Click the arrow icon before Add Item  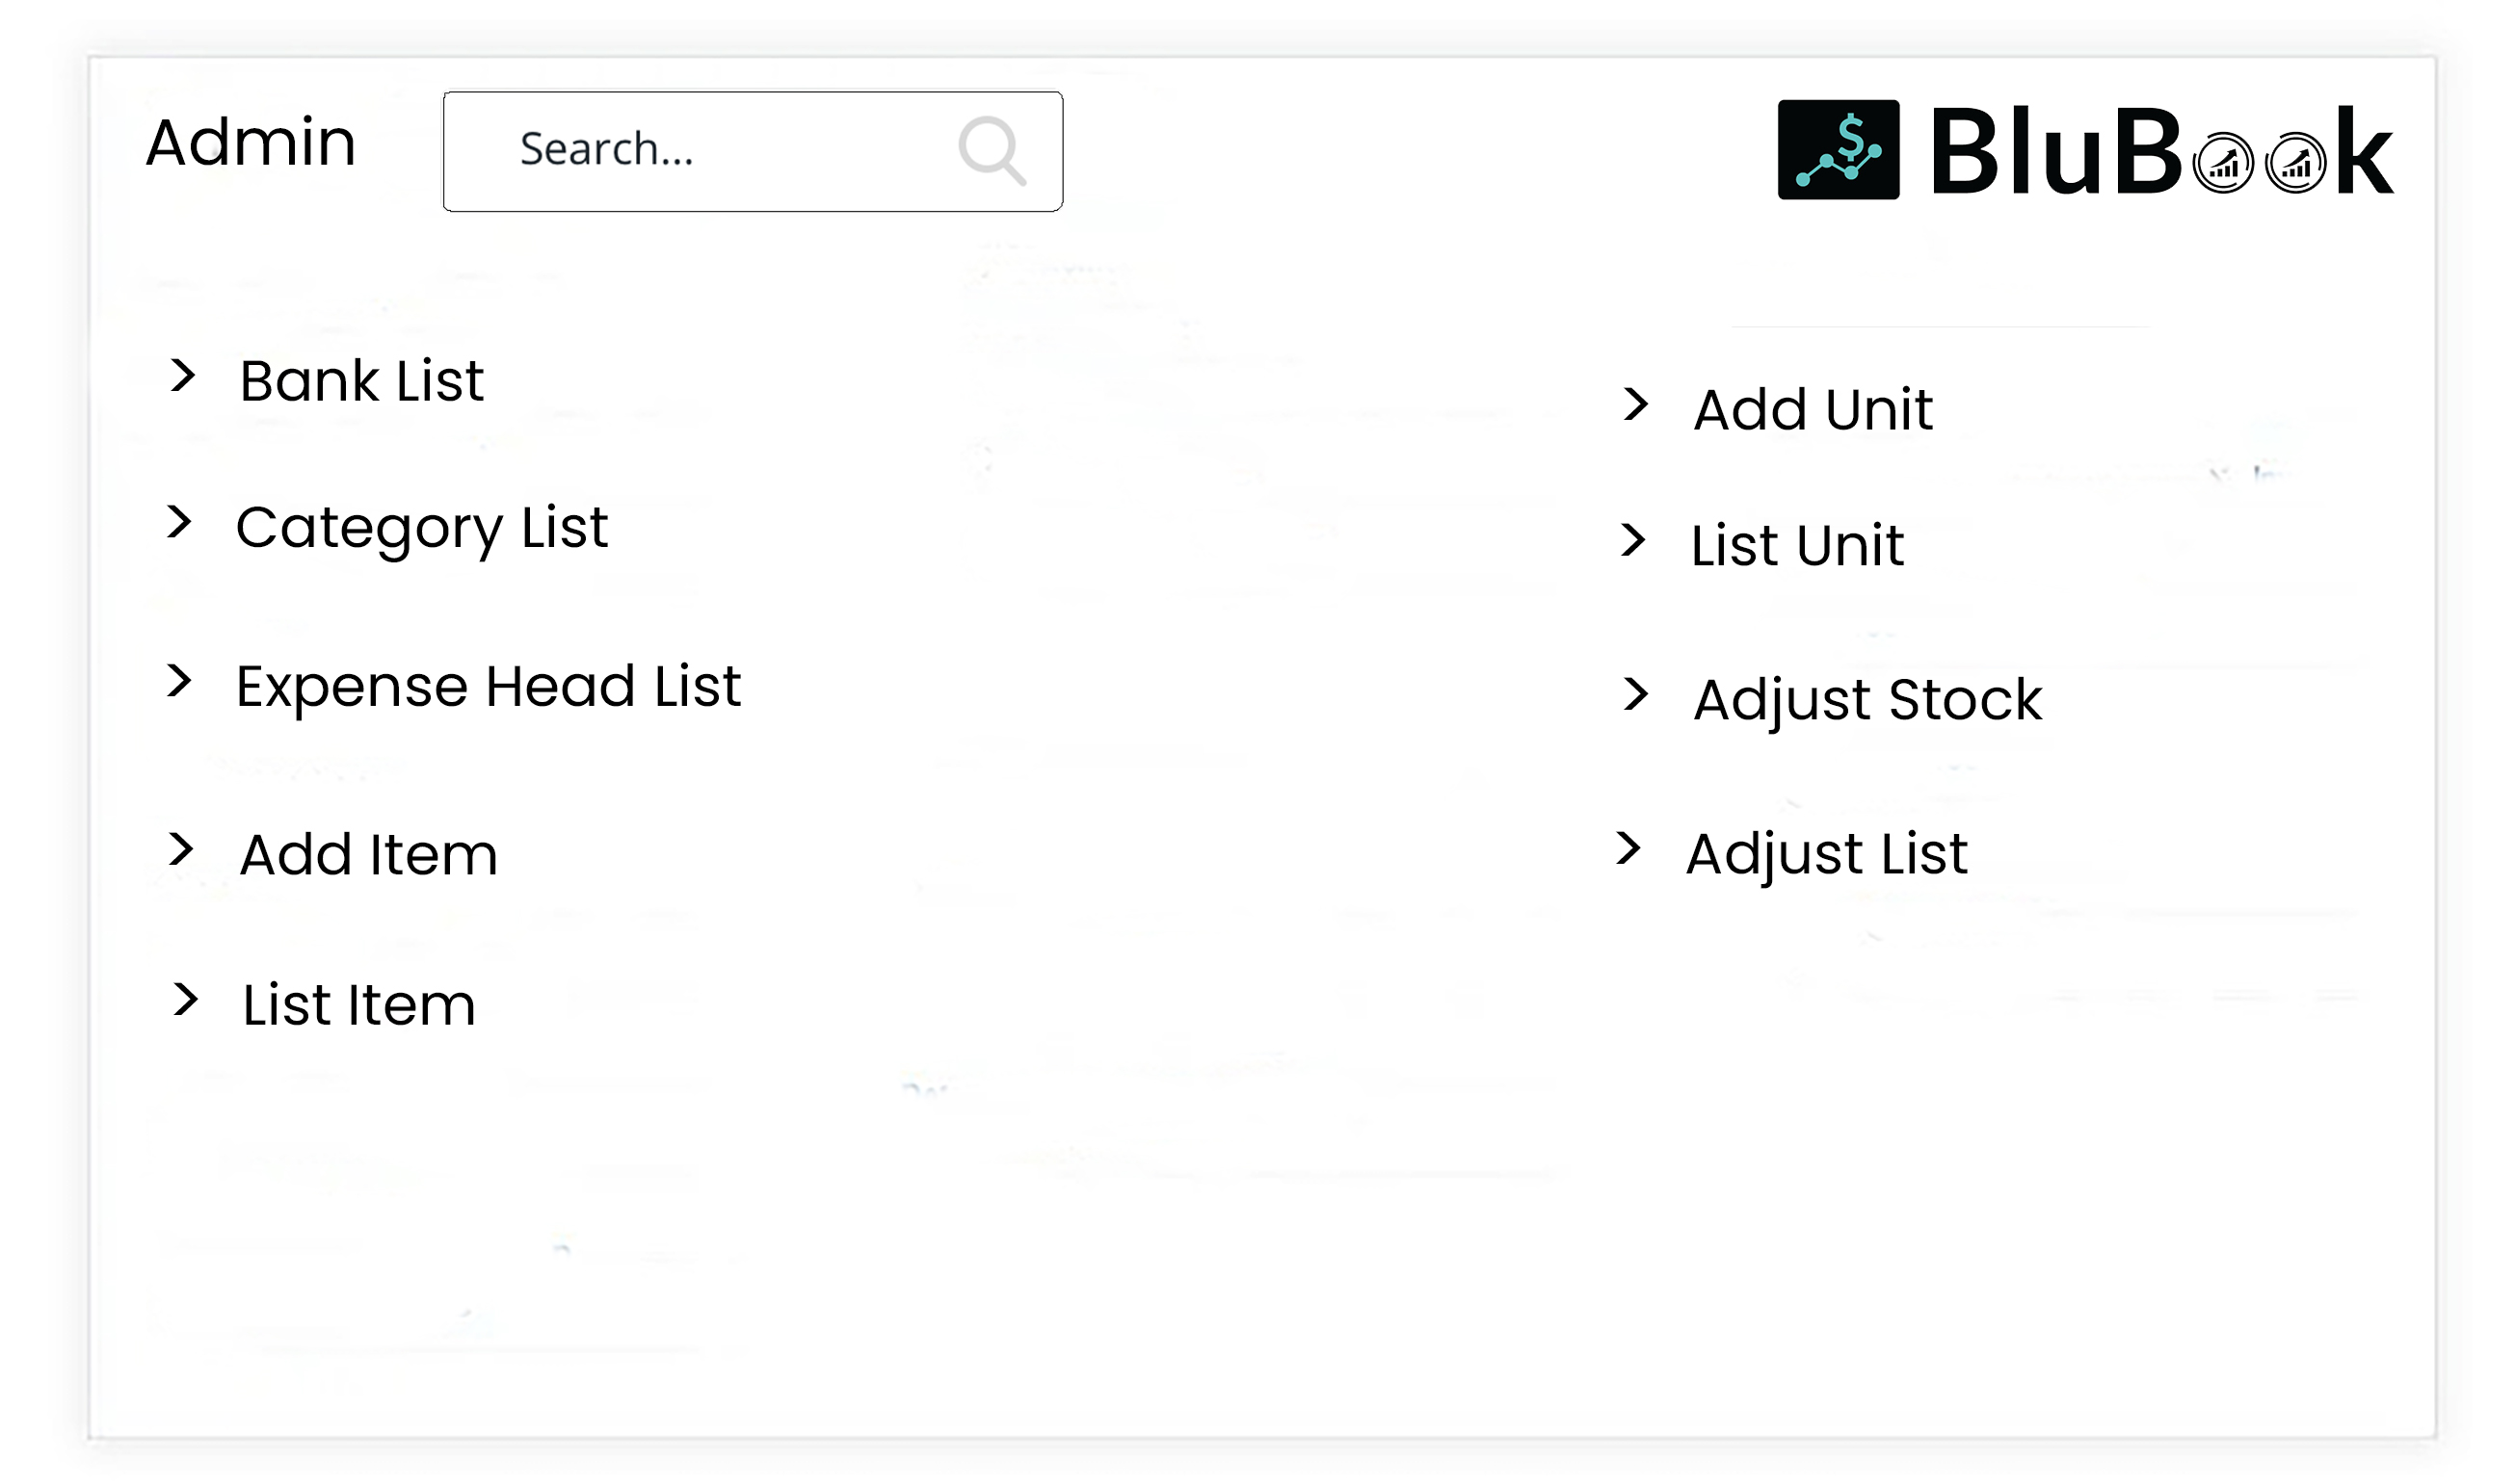tap(181, 849)
